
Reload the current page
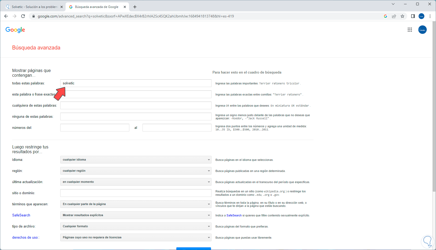point(23,16)
